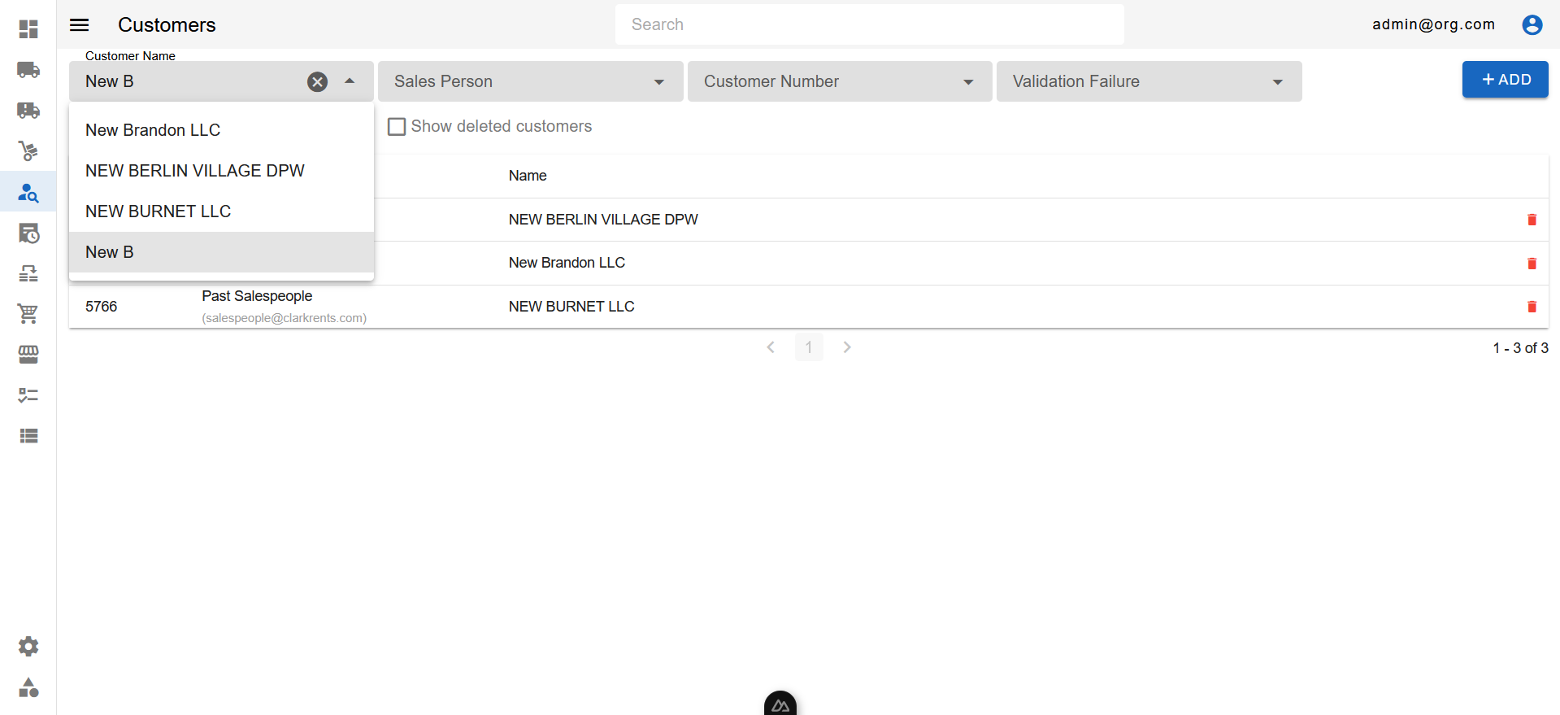This screenshot has width=1560, height=715.
Task: Click the user account avatar icon
Action: 1532,25
